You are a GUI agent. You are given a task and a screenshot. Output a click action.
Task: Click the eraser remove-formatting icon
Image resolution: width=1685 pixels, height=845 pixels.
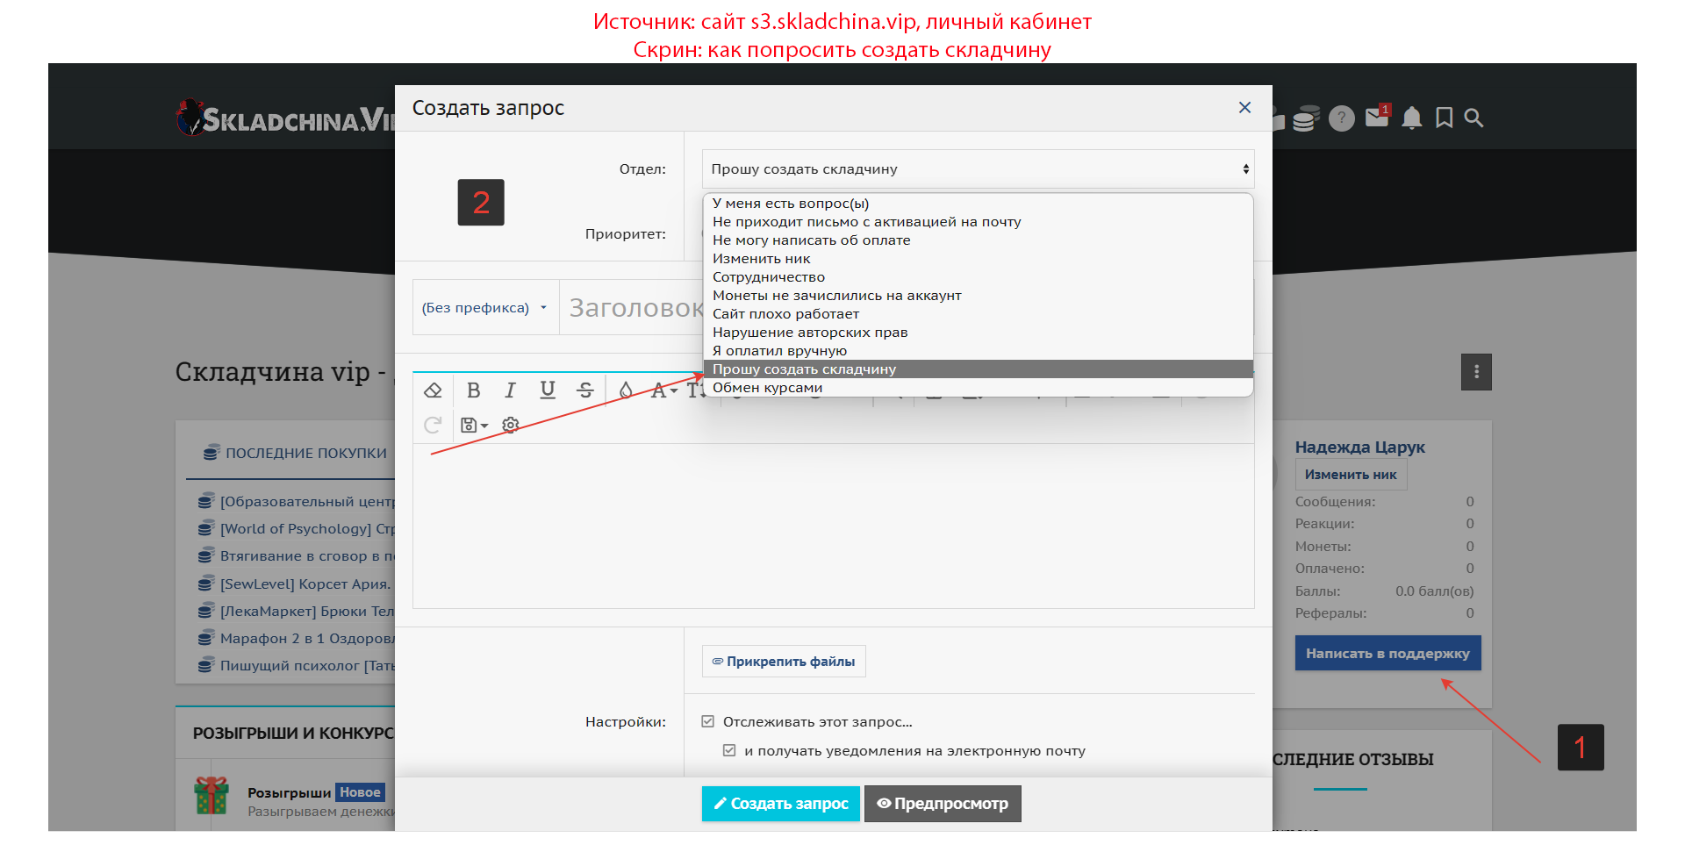(433, 390)
